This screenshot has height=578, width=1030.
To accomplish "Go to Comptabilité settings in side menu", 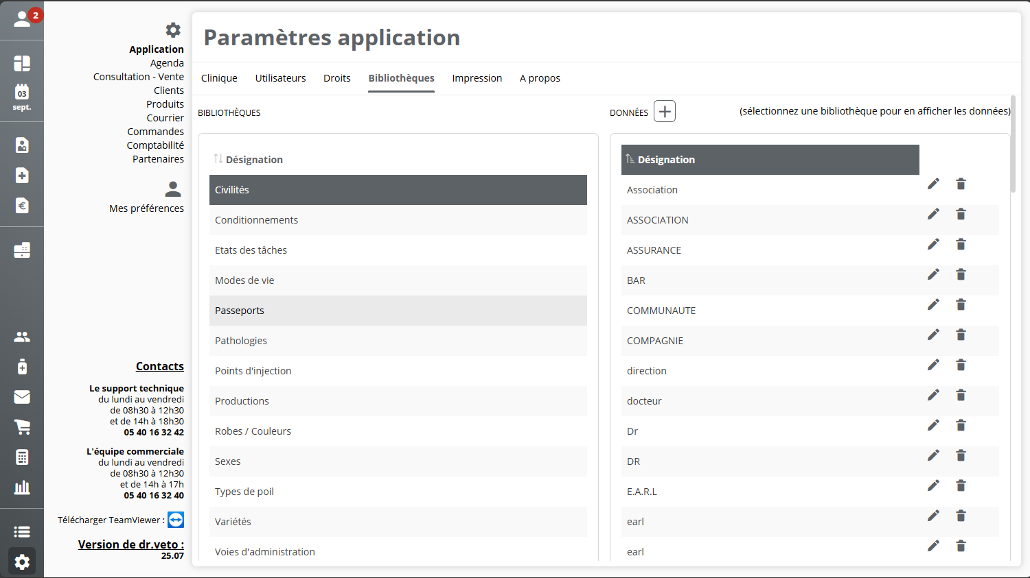I will (x=155, y=145).
